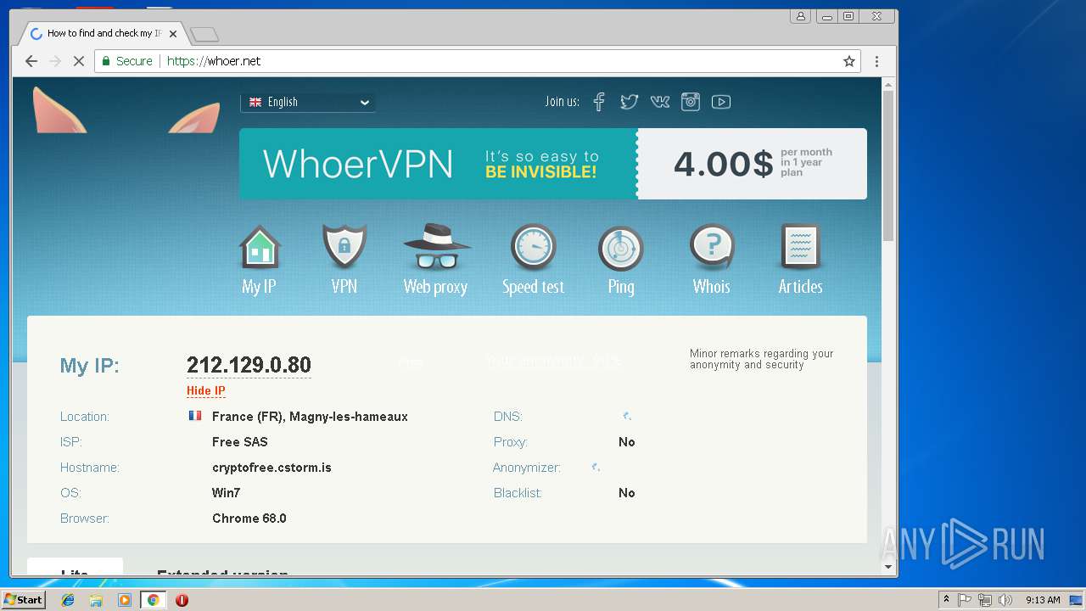Screen dimensions: 1086x611
Task: Open Windows Media Player taskbar icon
Action: pyautogui.click(x=125, y=600)
